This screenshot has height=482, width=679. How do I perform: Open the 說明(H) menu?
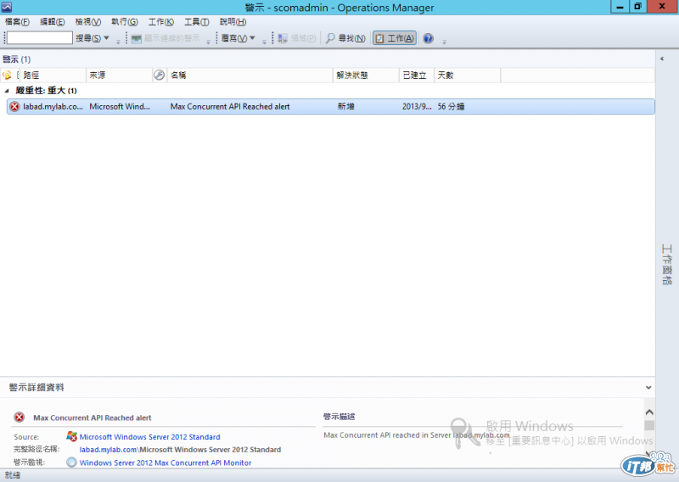pyautogui.click(x=233, y=22)
